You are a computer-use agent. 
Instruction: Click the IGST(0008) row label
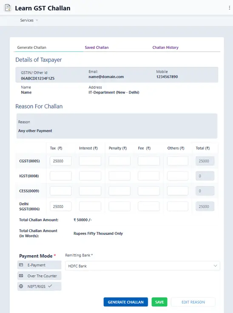tap(29, 176)
